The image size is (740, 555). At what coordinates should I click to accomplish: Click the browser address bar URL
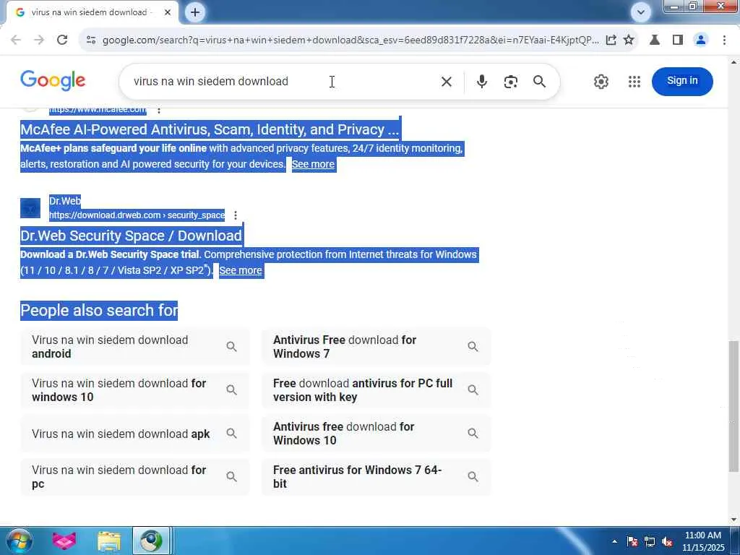350,40
